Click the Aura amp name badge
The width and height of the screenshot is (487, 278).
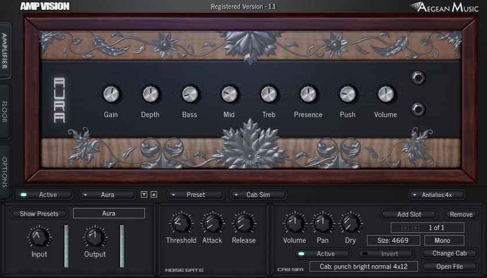(59, 100)
